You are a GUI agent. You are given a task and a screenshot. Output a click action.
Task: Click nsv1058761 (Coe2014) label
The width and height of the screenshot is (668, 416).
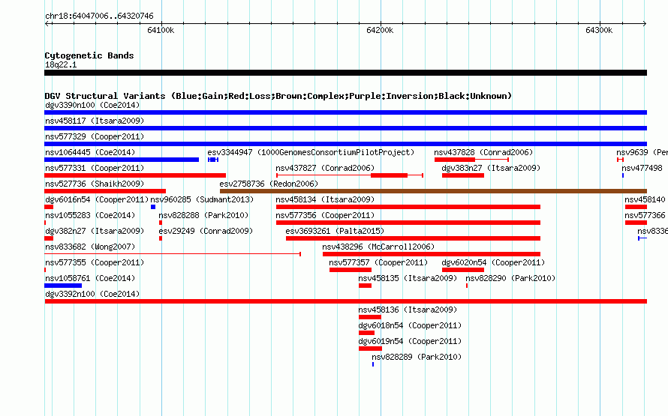tap(90, 278)
